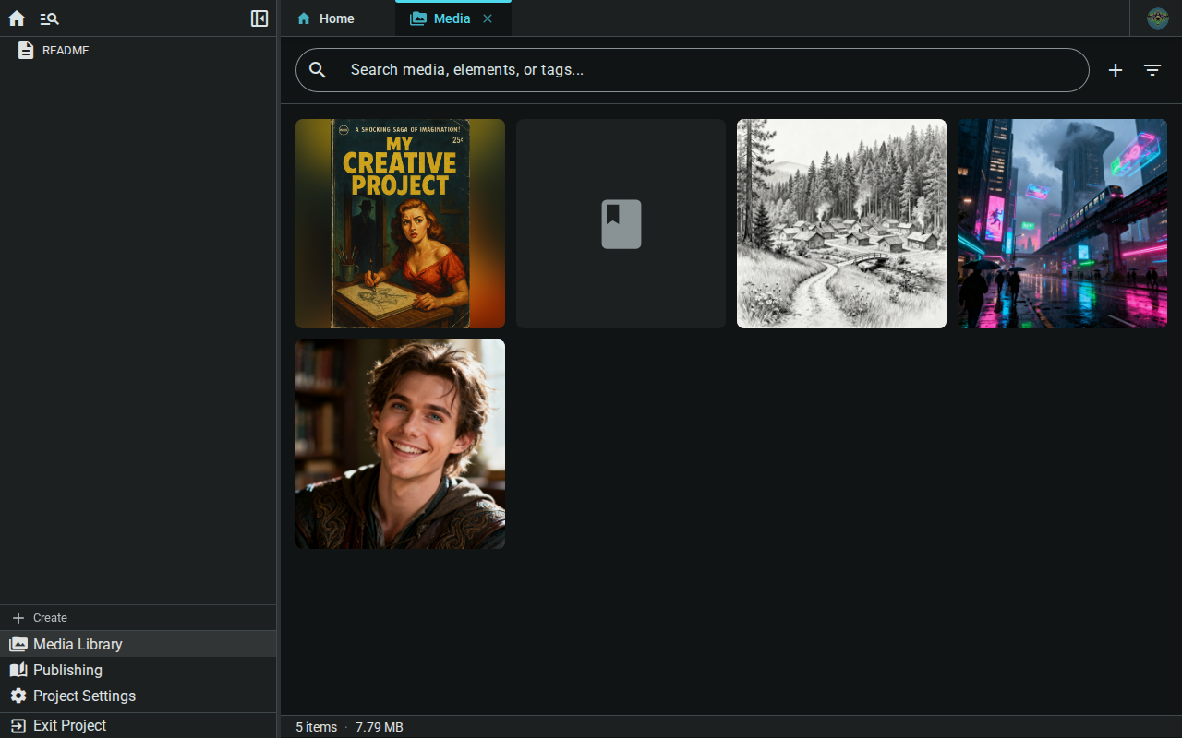
Task: Go to Publishing section
Action: tap(139, 670)
